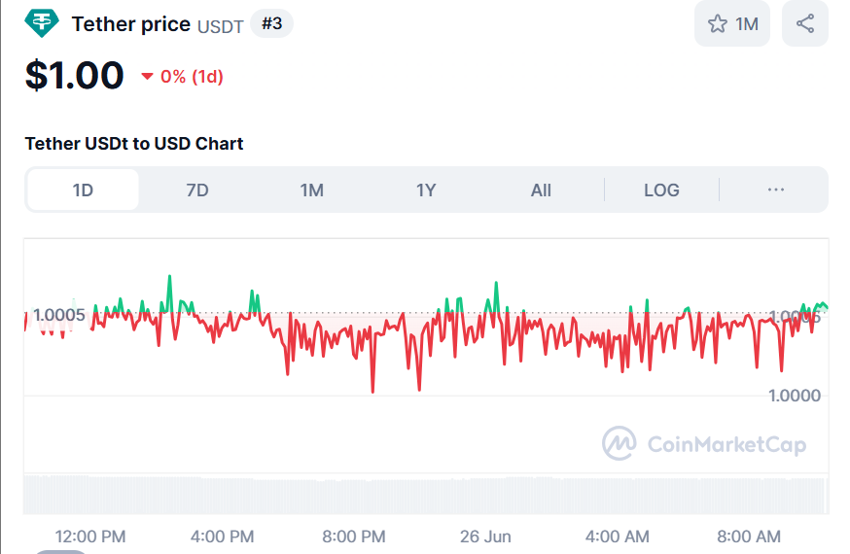
Task: Toggle LOG scale on the chart
Action: [661, 190]
